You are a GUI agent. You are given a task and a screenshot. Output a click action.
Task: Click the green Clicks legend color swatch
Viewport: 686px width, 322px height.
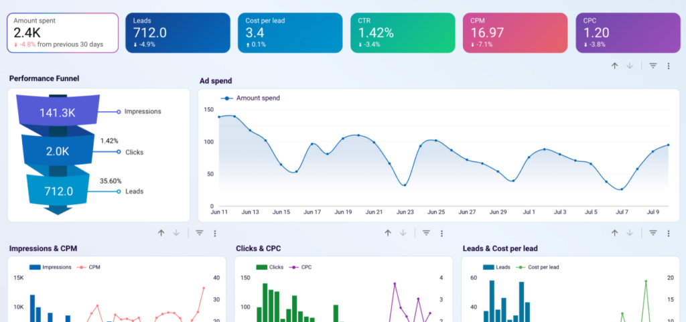point(262,267)
